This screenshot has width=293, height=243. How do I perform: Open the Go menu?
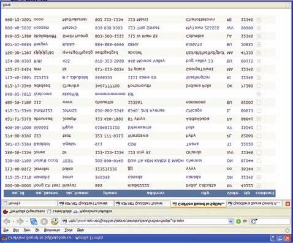pyautogui.click(x=37, y=230)
